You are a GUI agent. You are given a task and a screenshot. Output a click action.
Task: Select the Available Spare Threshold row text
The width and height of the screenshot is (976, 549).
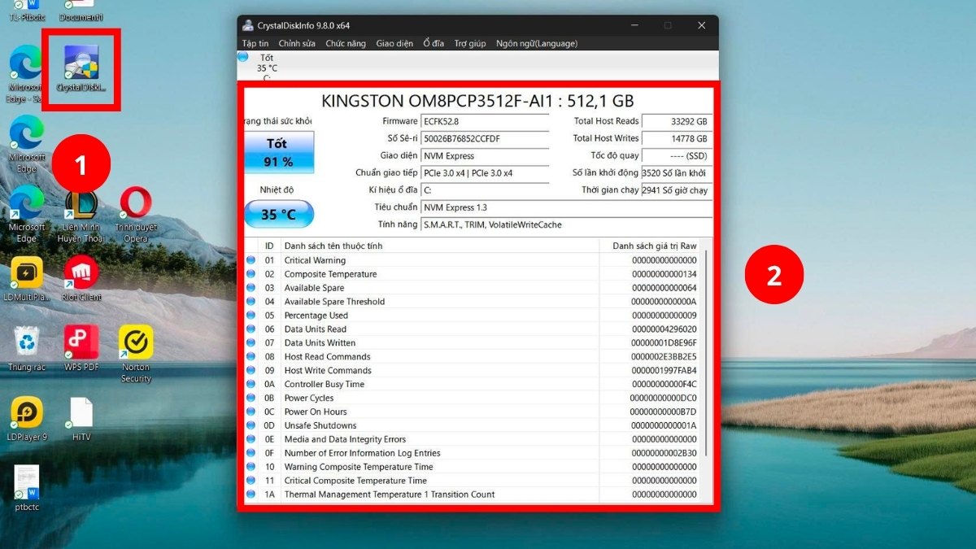(334, 302)
